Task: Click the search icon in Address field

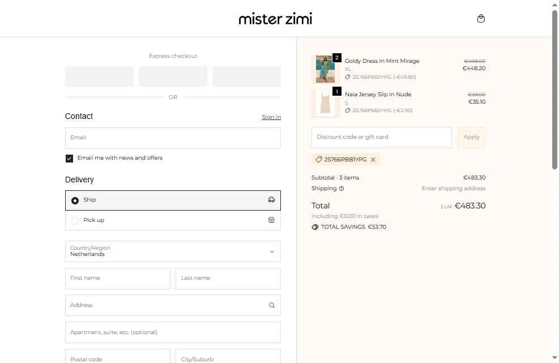Action: coord(272,305)
